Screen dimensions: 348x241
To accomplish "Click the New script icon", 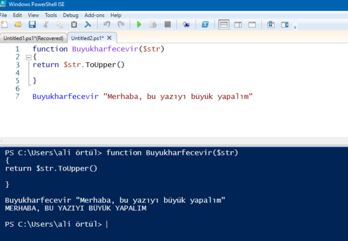I will tap(4, 25).
